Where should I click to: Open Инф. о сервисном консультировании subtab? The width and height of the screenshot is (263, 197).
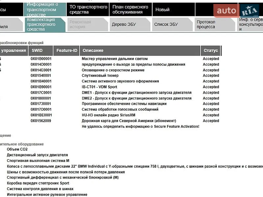(x=250, y=24)
